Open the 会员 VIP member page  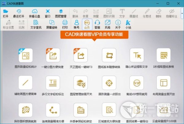(87, 24)
